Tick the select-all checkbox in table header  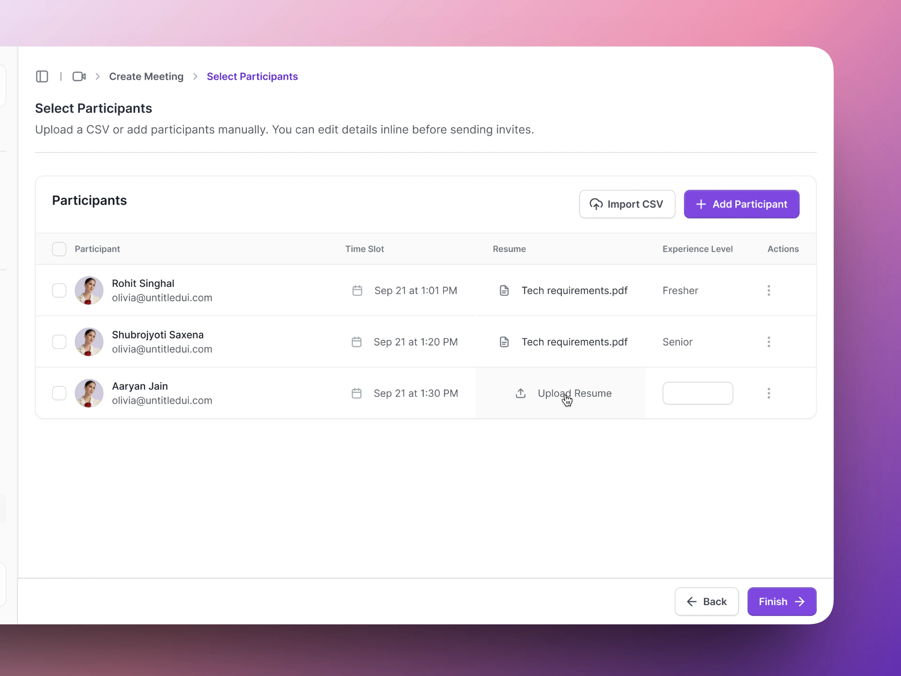[x=59, y=249]
